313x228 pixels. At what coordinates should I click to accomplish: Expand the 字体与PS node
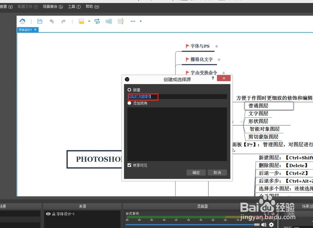[217, 46]
